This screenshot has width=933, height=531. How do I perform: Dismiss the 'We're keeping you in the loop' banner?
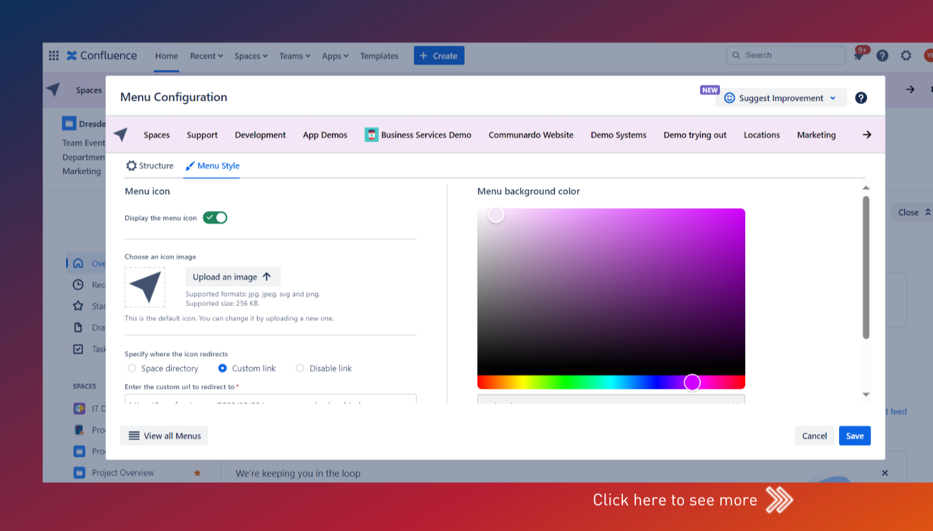point(885,473)
